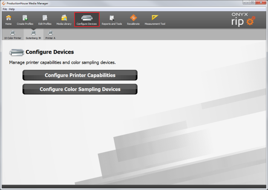Image resolution: width=268 pixels, height=190 pixels.
Task: Choose Printer A from the printer bar
Action: pyautogui.click(x=50, y=35)
